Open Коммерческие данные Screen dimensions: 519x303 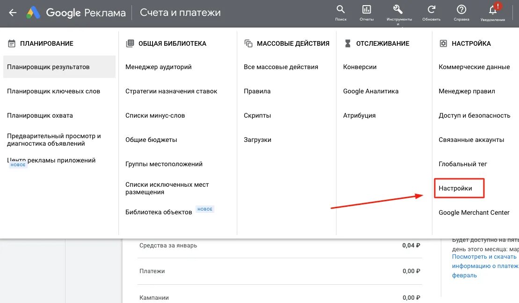coord(474,67)
